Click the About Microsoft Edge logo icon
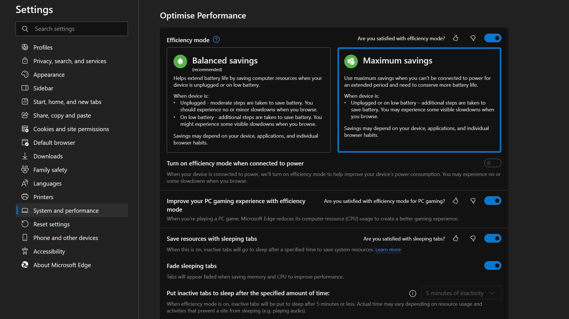This screenshot has height=319, width=569. click(25, 265)
